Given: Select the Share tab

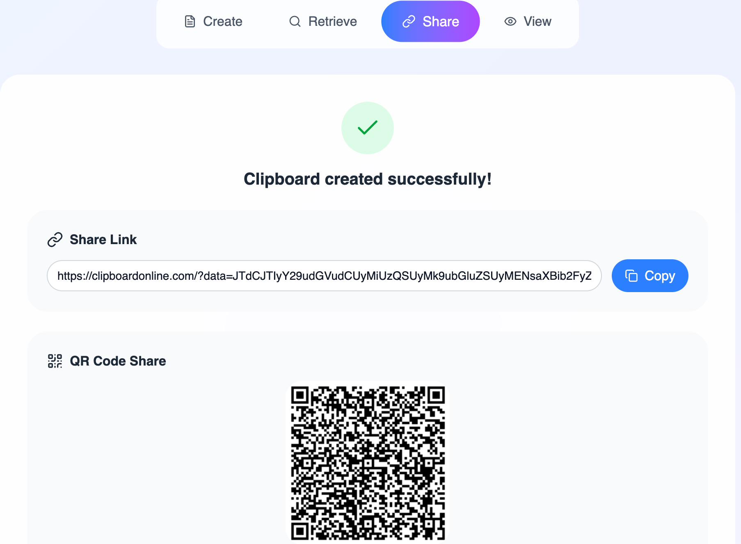Looking at the screenshot, I should [430, 21].
